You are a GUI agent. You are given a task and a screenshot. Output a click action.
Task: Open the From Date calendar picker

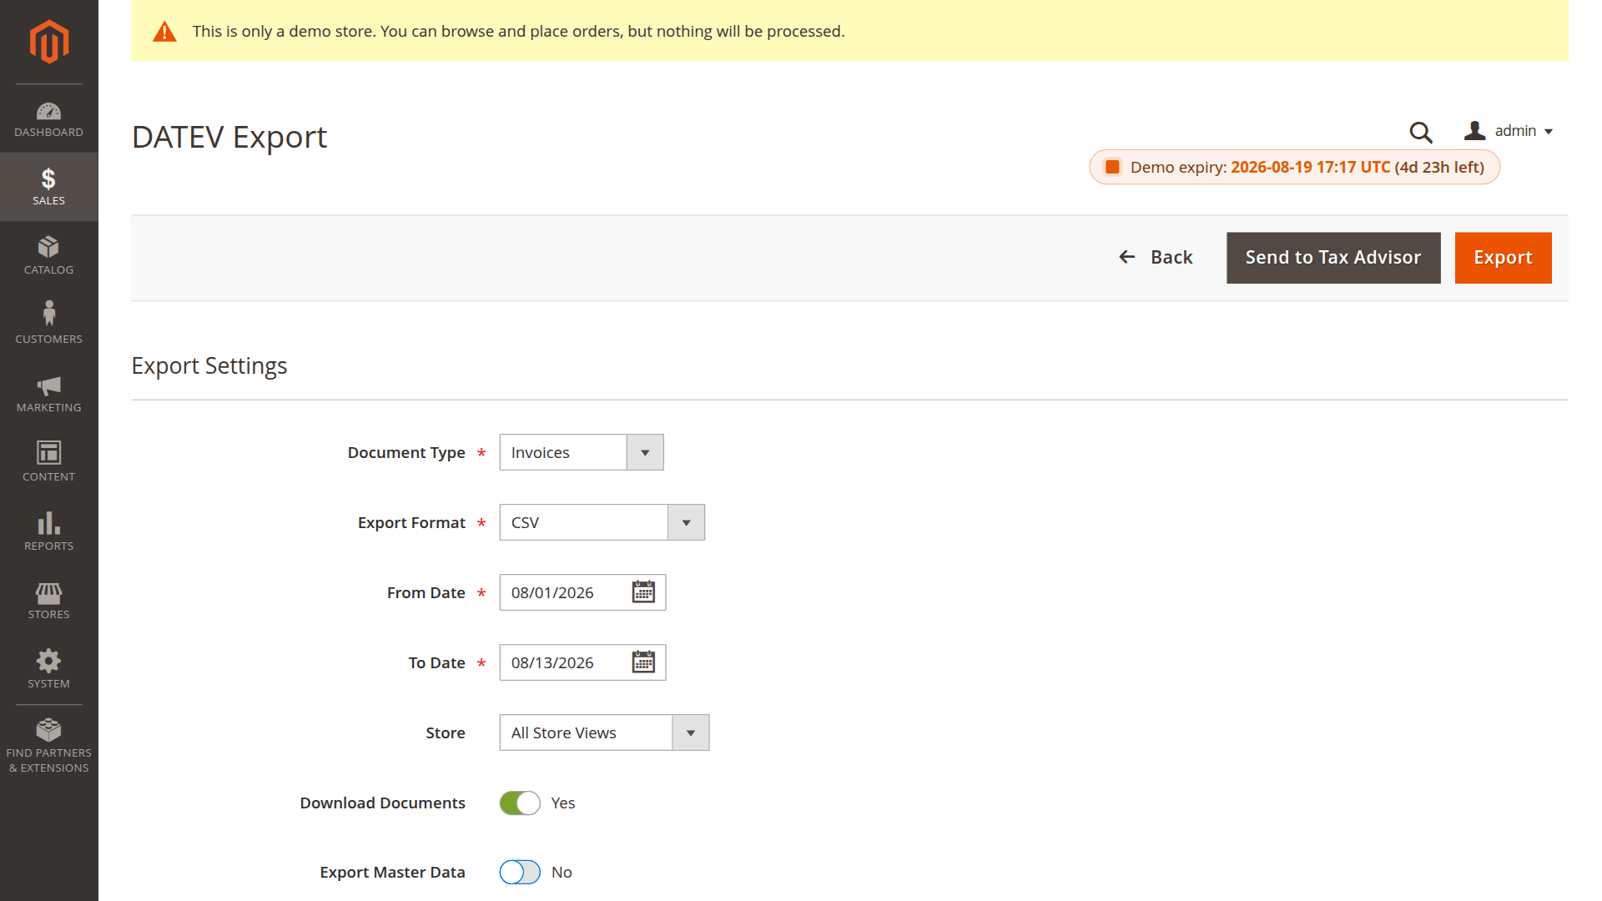643,592
